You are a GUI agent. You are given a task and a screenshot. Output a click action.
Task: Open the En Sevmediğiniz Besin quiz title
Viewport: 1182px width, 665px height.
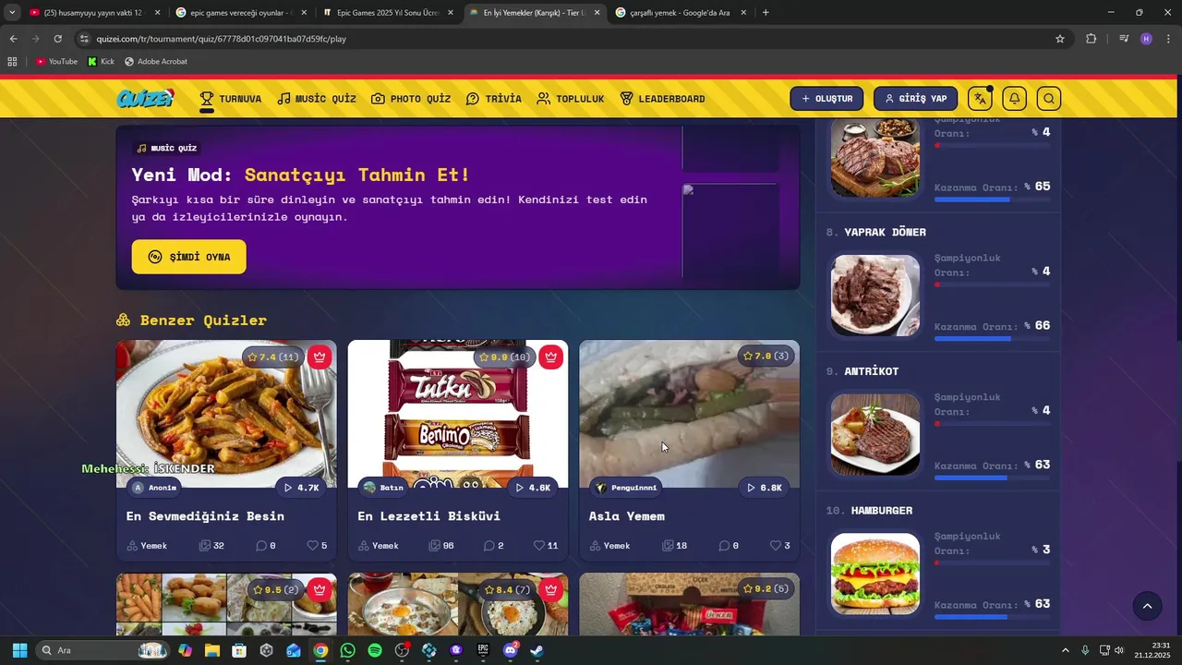[205, 516]
